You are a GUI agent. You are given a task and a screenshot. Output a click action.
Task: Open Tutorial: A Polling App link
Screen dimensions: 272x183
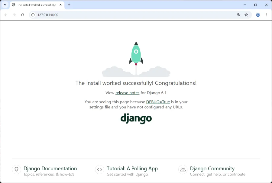[x=132, y=169]
